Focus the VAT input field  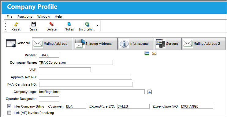pyautogui.click(x=65, y=70)
